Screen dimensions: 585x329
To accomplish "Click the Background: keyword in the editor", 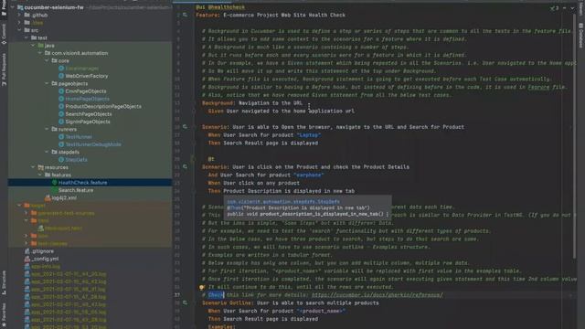I will click(x=218, y=103).
